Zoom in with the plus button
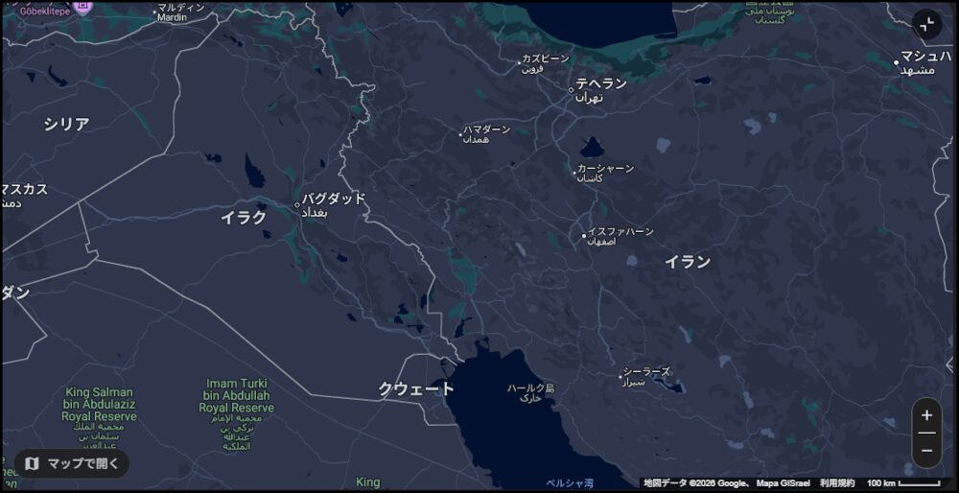The width and height of the screenshot is (959, 493). pos(926,415)
